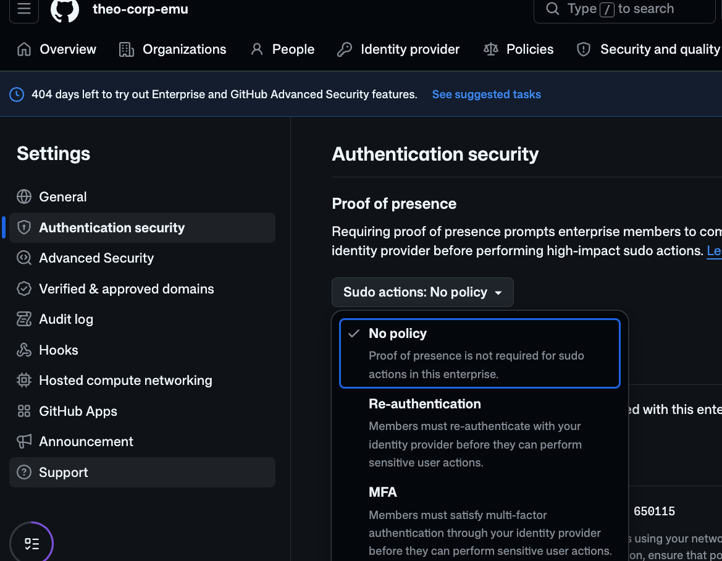Click the Settings sidebar heading
Viewport: 722px width, 561px height.
(53, 154)
